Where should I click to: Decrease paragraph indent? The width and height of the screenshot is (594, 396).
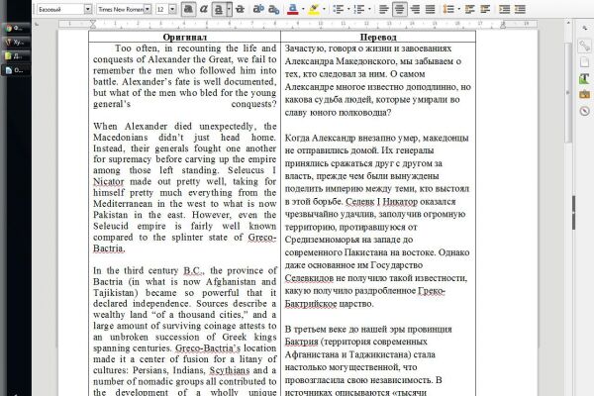[x=520, y=9]
